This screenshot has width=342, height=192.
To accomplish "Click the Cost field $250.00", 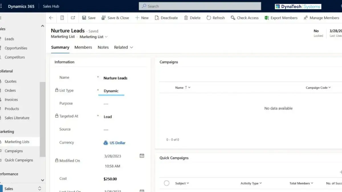I will (x=110, y=179).
